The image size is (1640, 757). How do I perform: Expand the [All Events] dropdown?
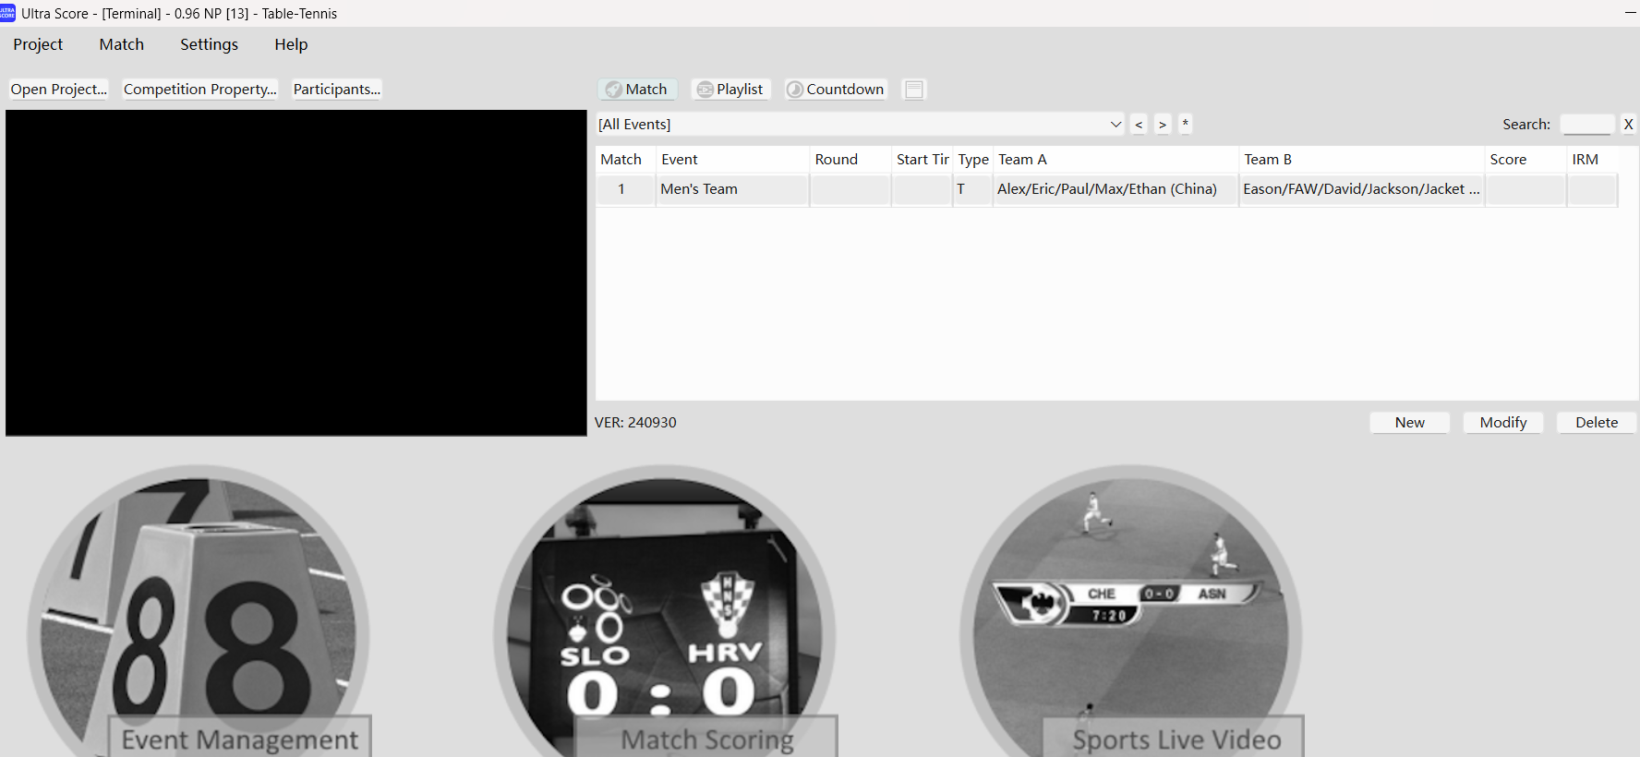click(1115, 125)
